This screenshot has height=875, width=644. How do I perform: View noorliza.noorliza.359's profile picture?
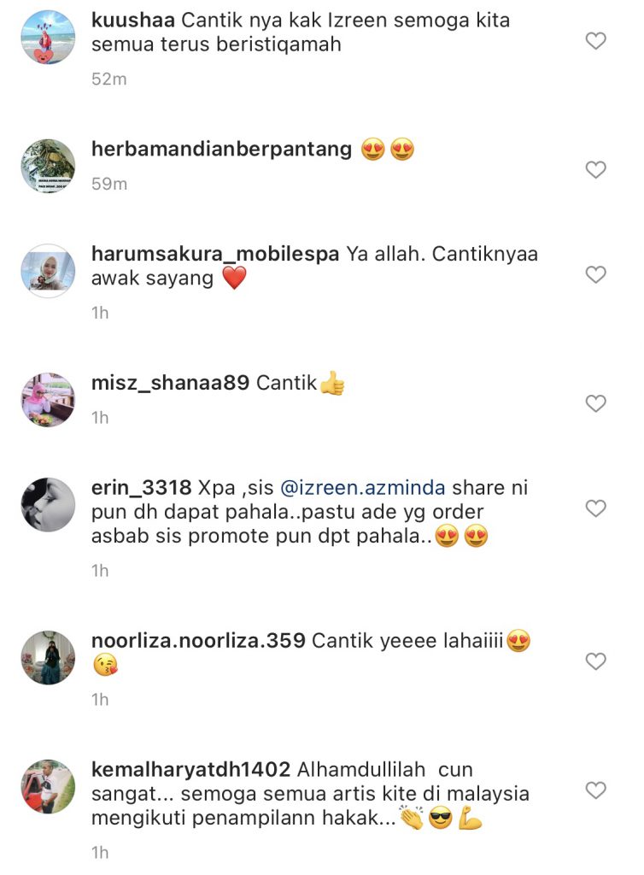pos(48,658)
